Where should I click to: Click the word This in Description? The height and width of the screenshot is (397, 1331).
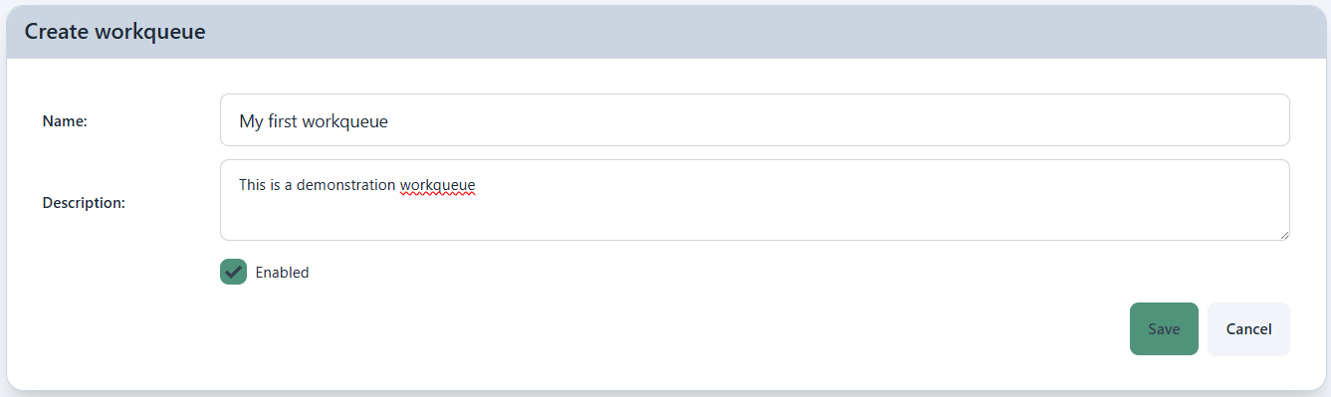252,185
